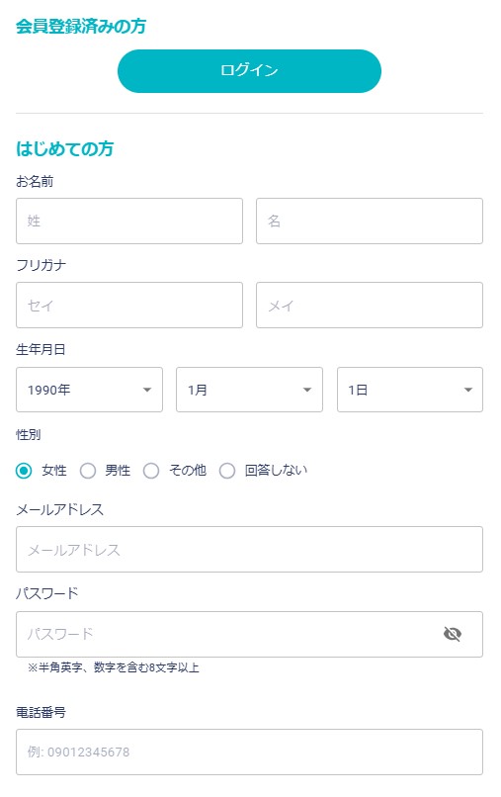Focus the 電話番号 phone number field

coord(249,752)
